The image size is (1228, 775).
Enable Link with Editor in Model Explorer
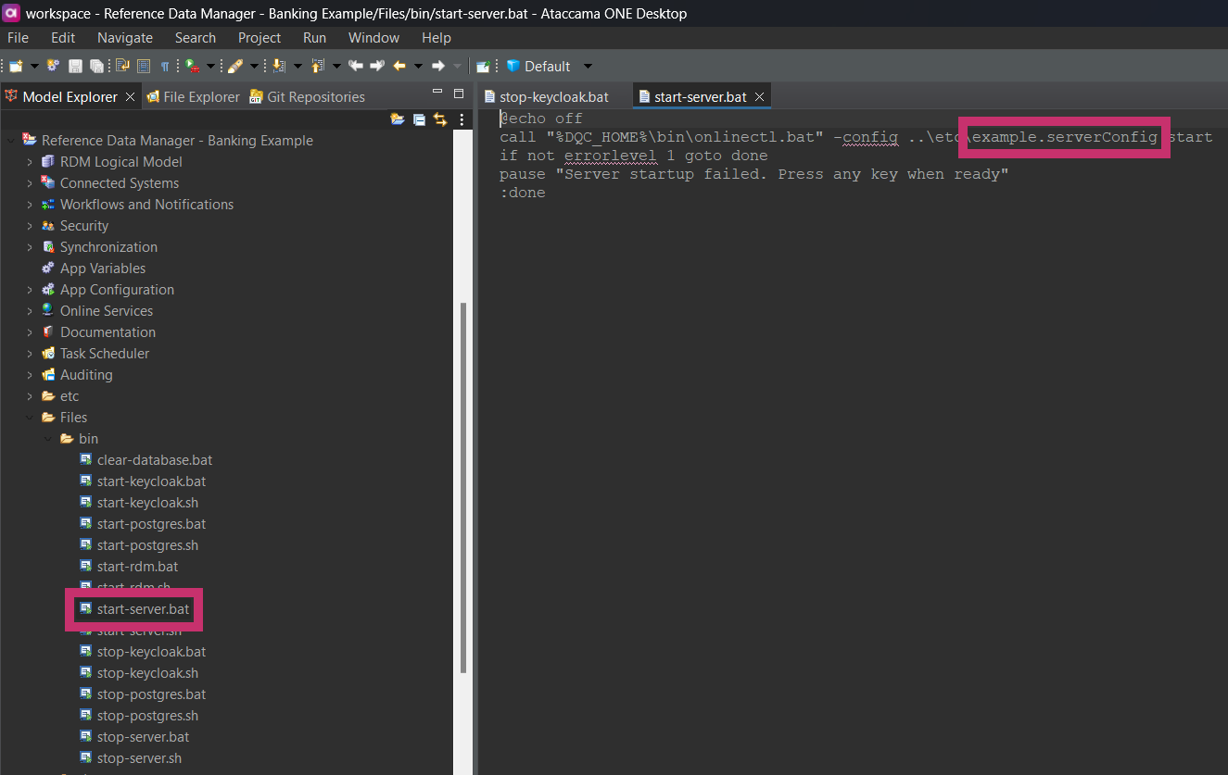pyautogui.click(x=440, y=119)
